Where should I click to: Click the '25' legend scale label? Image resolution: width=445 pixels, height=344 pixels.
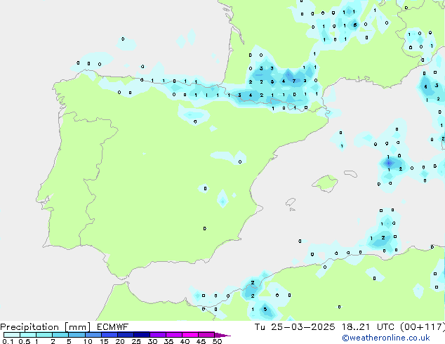[x=136, y=341]
